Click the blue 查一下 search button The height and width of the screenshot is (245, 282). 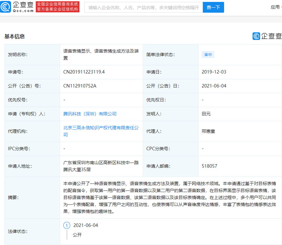[213, 7]
